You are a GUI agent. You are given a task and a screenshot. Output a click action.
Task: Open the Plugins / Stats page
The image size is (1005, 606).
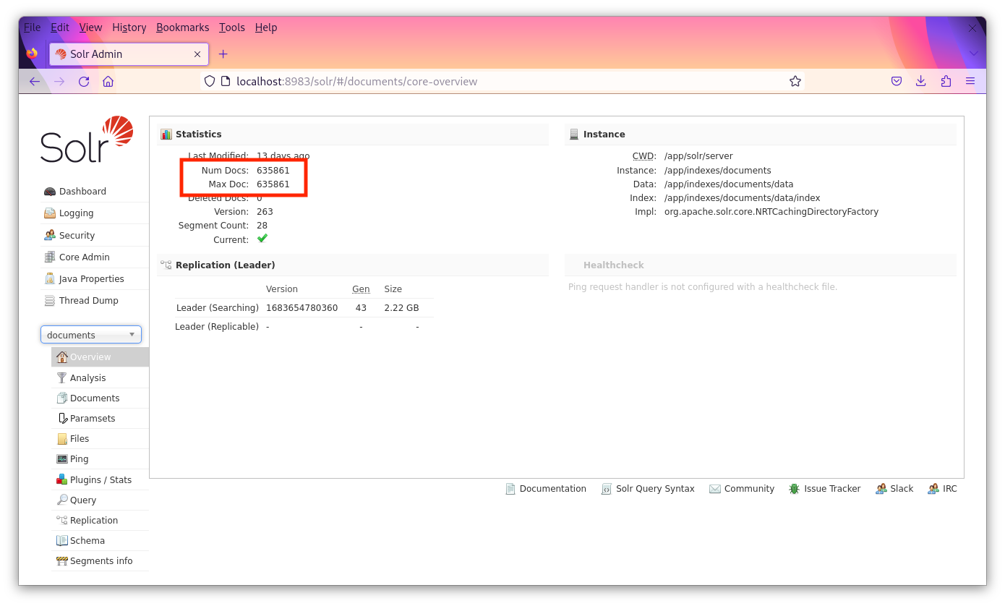(x=100, y=480)
